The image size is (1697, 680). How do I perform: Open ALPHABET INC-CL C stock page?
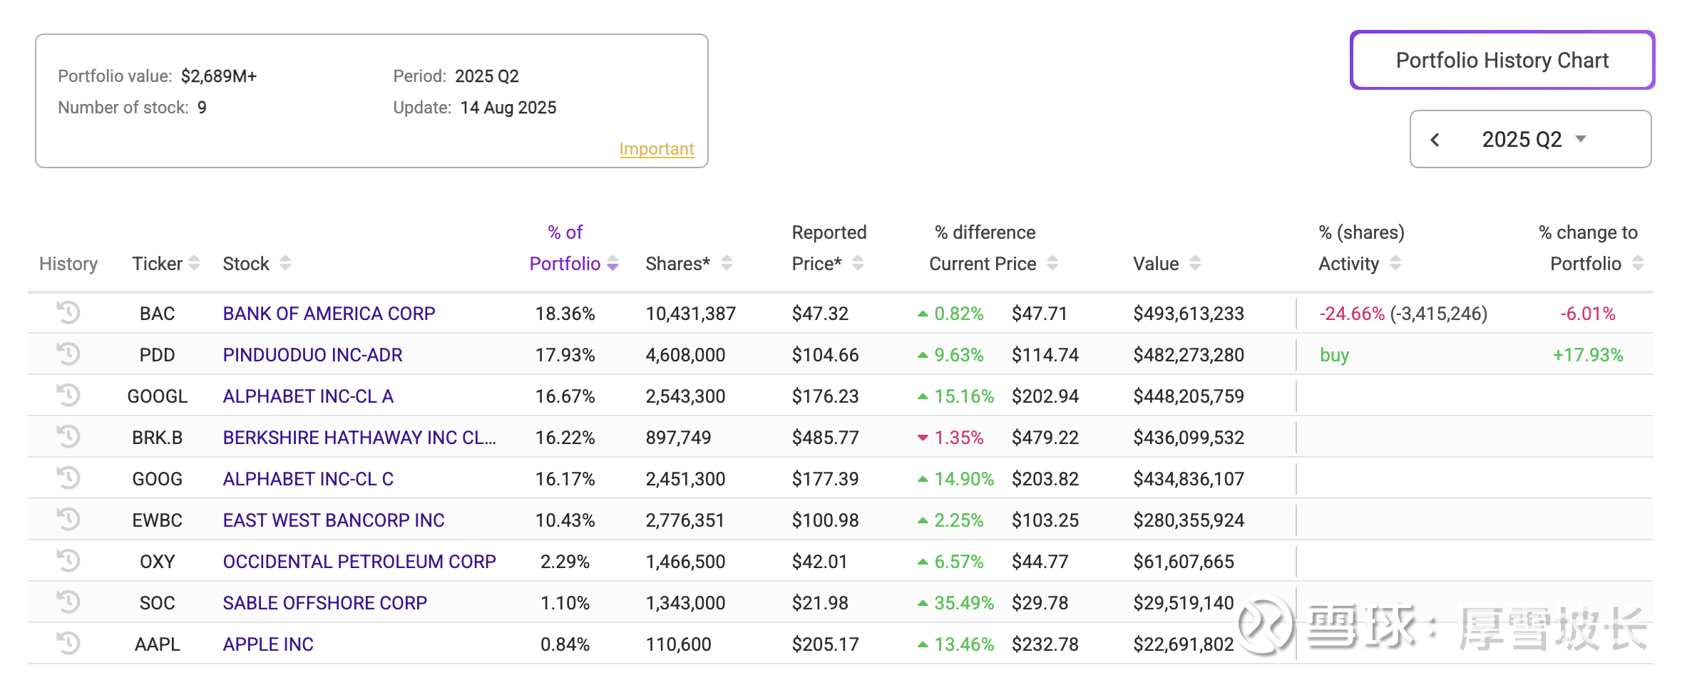[x=308, y=479]
